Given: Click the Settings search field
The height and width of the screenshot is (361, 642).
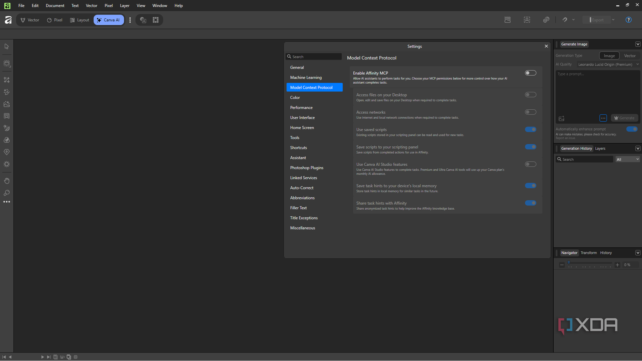Looking at the screenshot, I should [314, 57].
